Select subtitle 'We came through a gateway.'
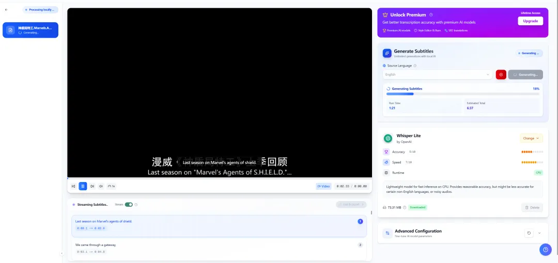 (x=219, y=249)
